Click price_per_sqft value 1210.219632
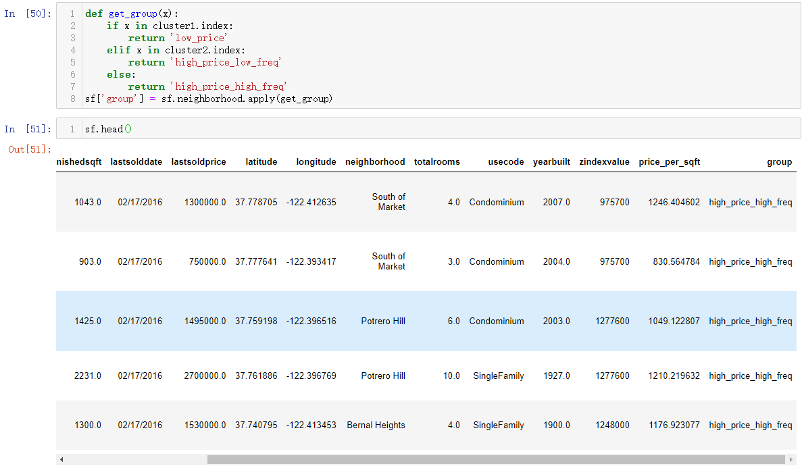The image size is (804, 468). pyautogui.click(x=674, y=375)
